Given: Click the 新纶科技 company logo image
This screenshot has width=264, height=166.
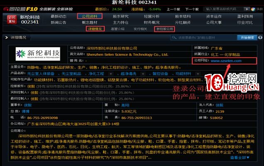Looking at the screenshot, I should click(38, 54).
